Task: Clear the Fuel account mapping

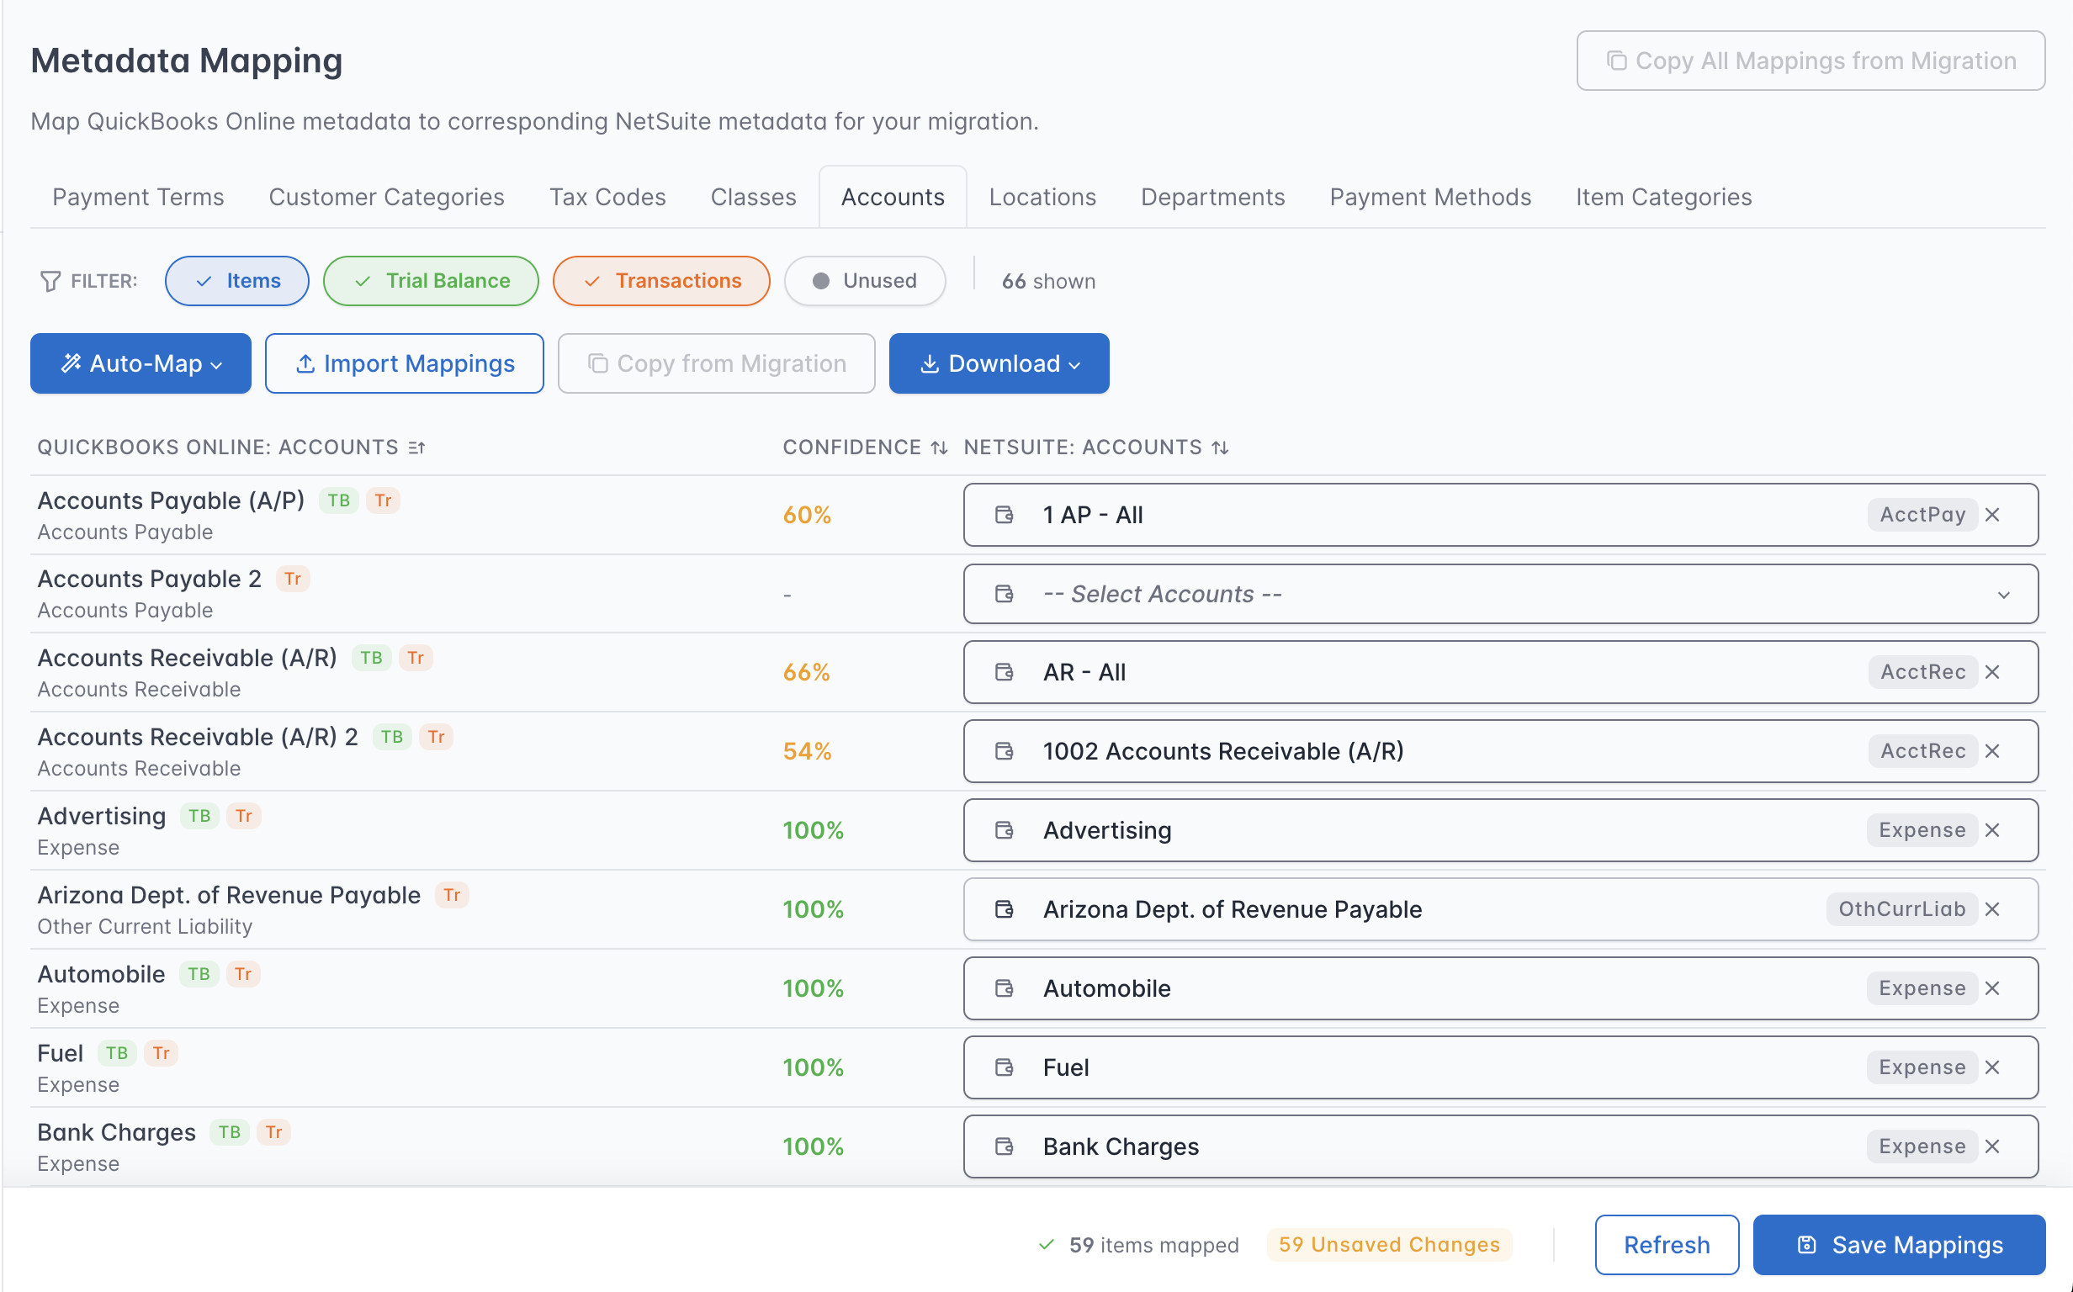Action: click(x=1992, y=1067)
